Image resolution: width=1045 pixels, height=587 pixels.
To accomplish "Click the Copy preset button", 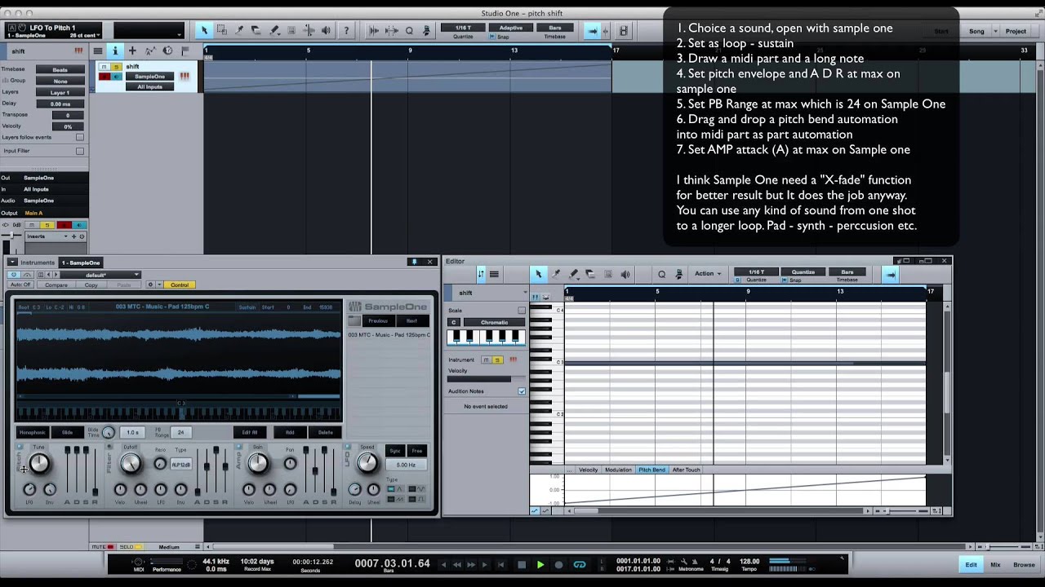I will click(91, 285).
